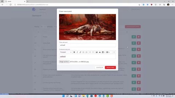
Task: Open the user menu at top right
Action: click(136, 9)
